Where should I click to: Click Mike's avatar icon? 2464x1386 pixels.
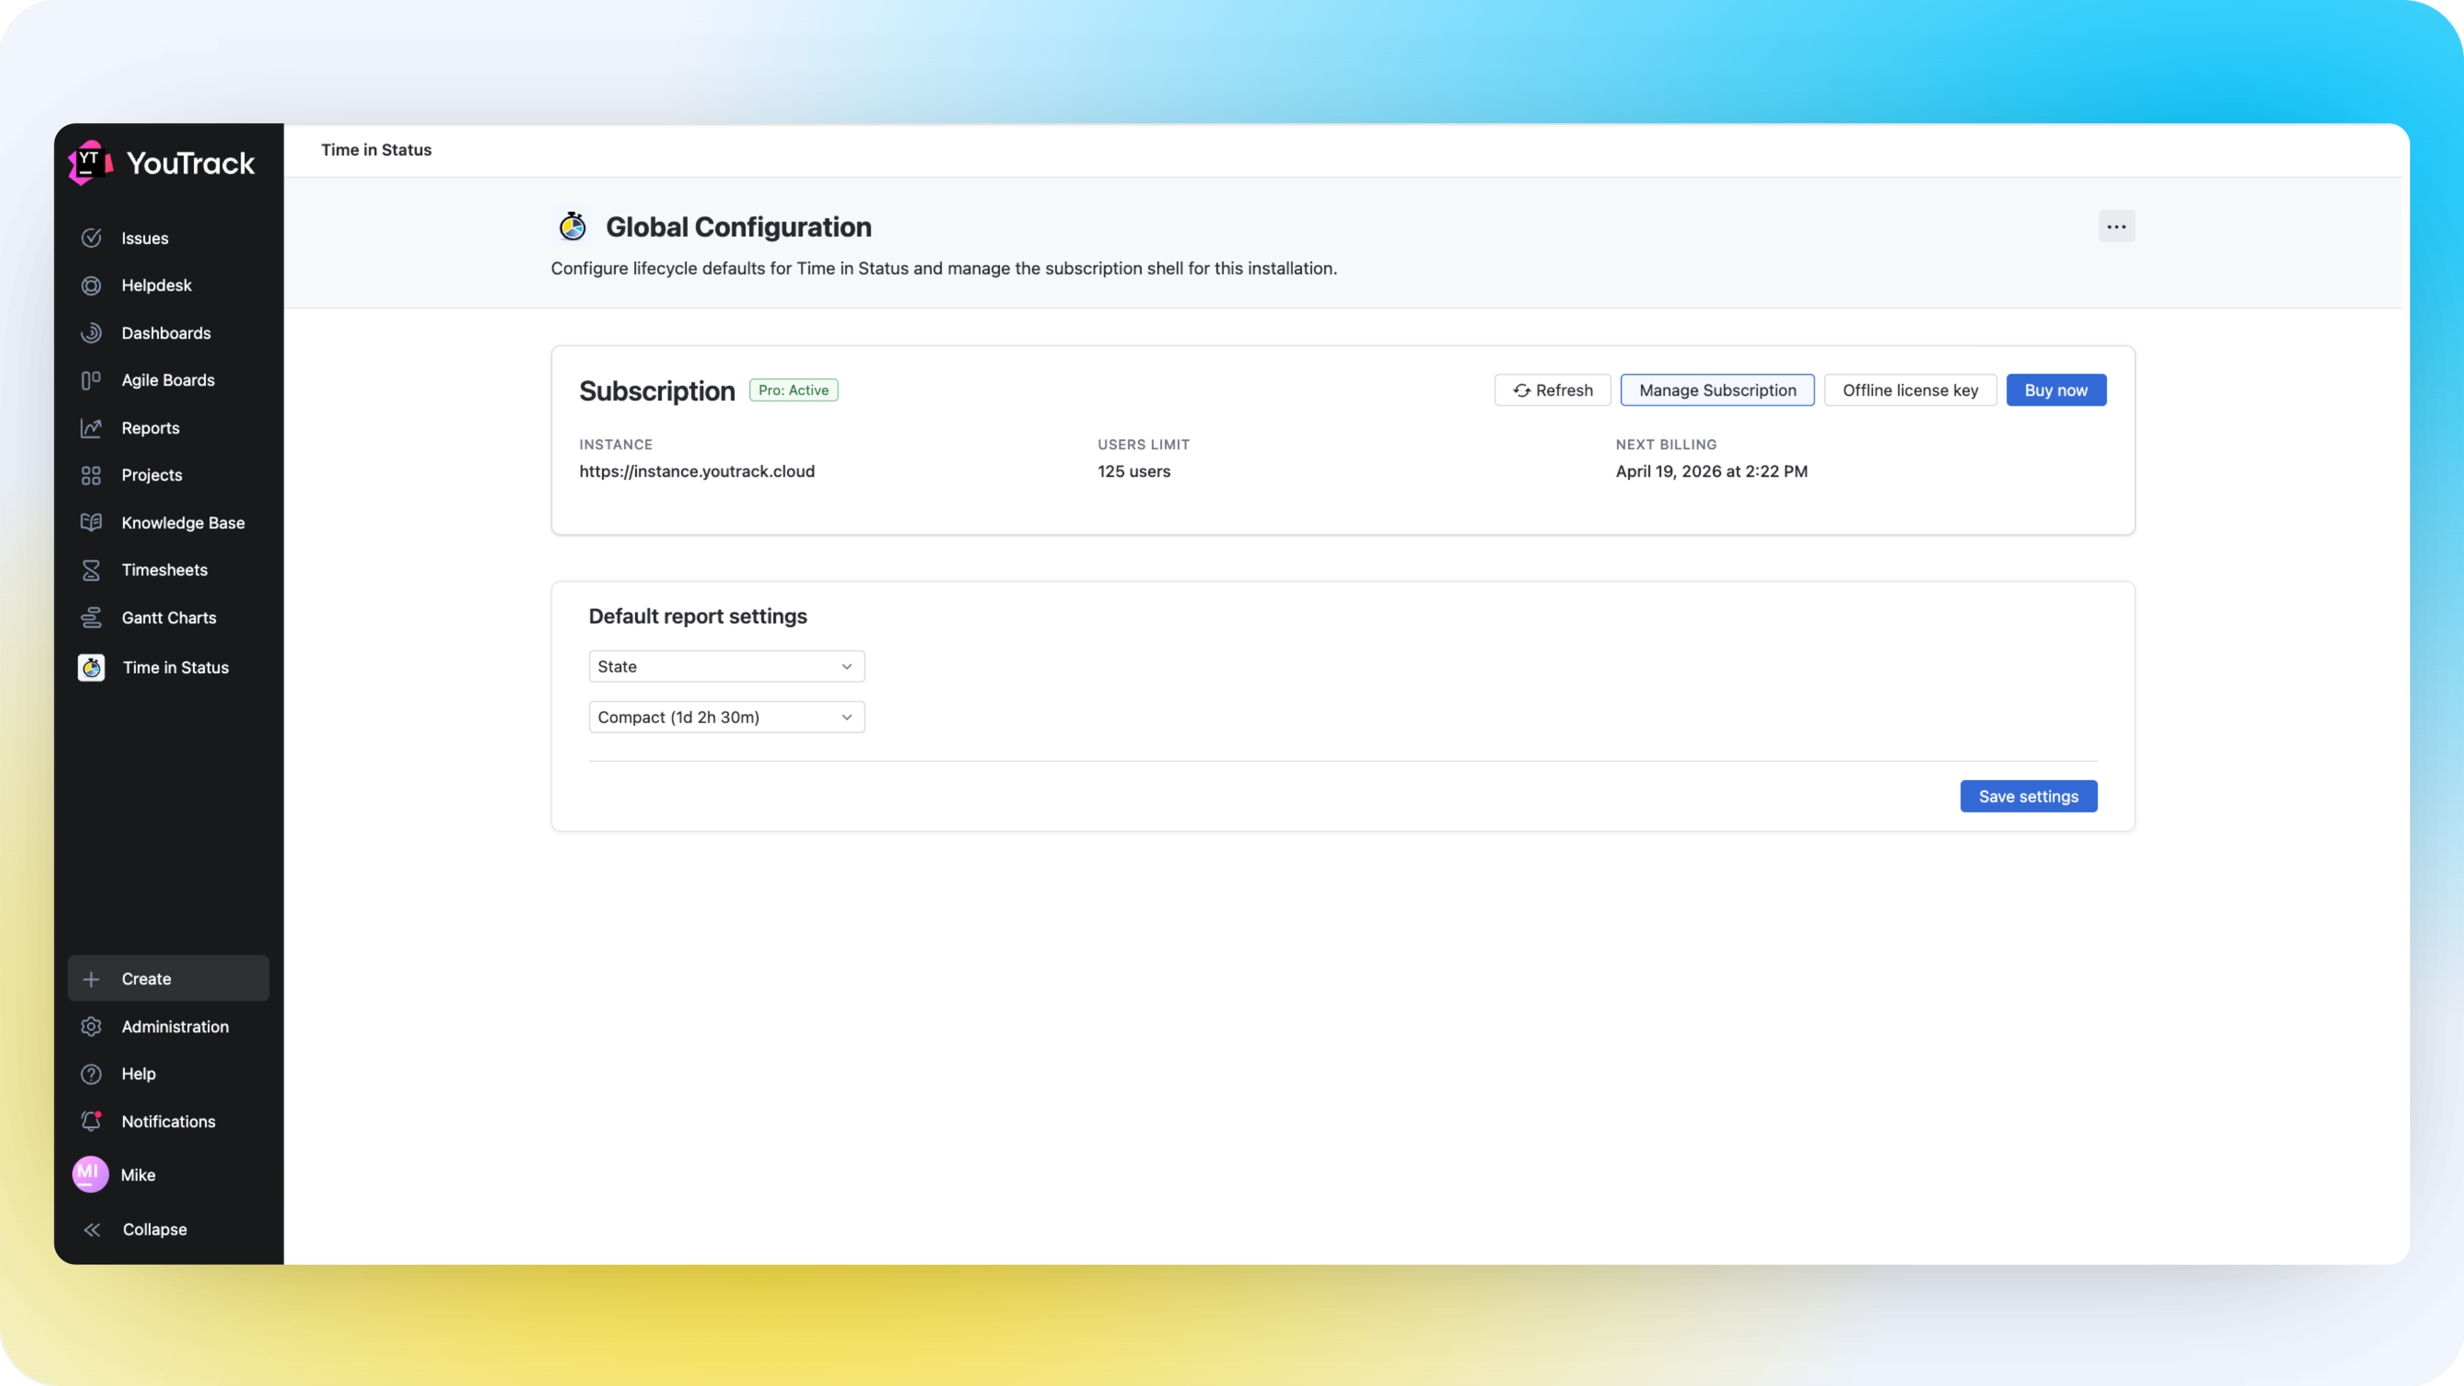(x=90, y=1175)
